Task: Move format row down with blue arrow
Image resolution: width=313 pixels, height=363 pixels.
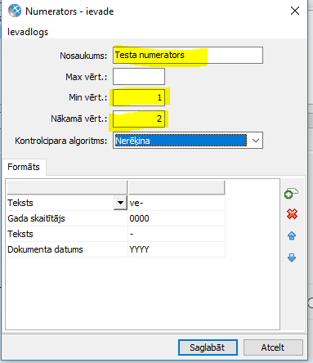Action: click(x=292, y=258)
